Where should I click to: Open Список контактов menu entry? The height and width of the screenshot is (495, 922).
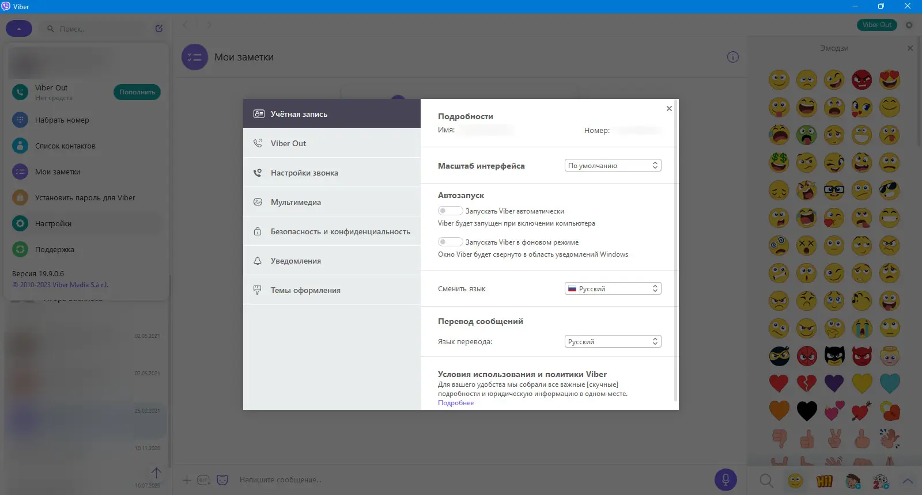coord(86,146)
